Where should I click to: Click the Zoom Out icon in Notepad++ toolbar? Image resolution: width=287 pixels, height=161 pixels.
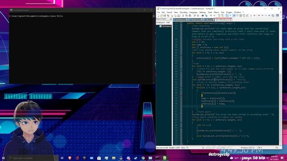pos(214,16)
